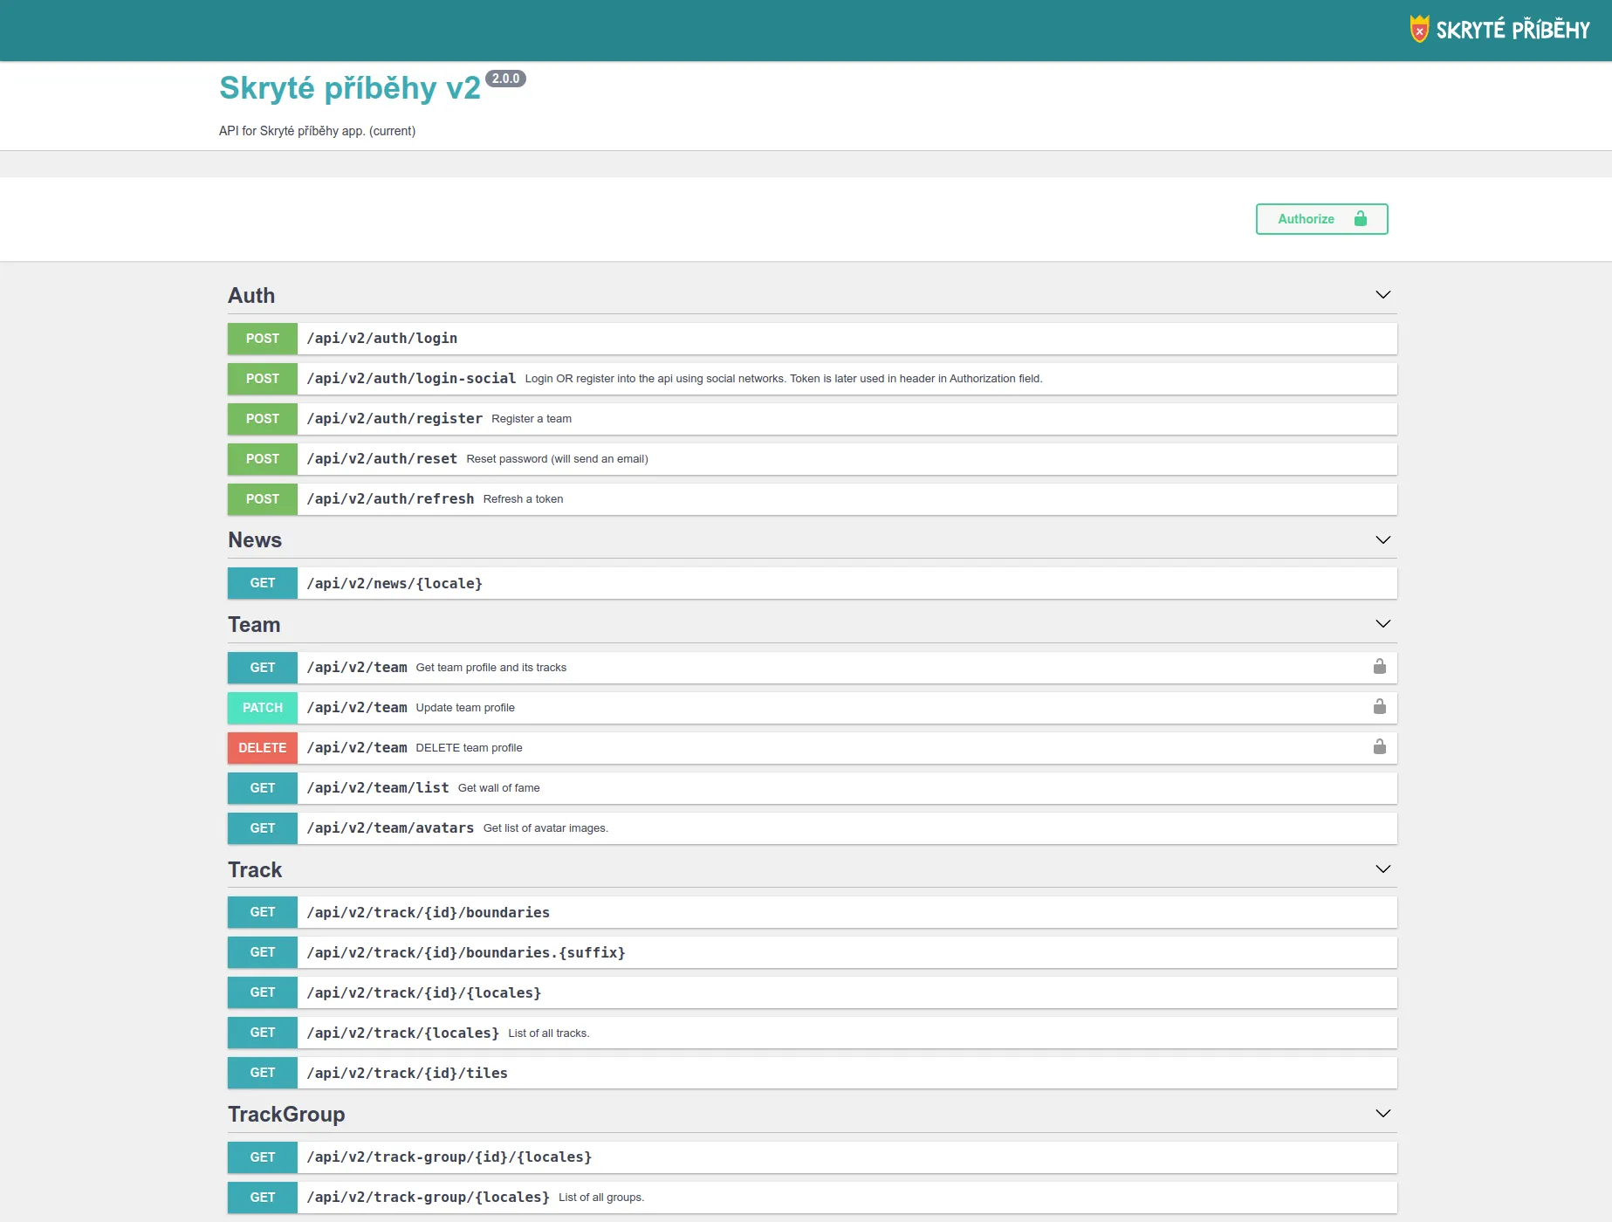Expand GET /api/v2/track-group/{locales} list of all groups
This screenshot has width=1612, height=1222.
tap(813, 1198)
